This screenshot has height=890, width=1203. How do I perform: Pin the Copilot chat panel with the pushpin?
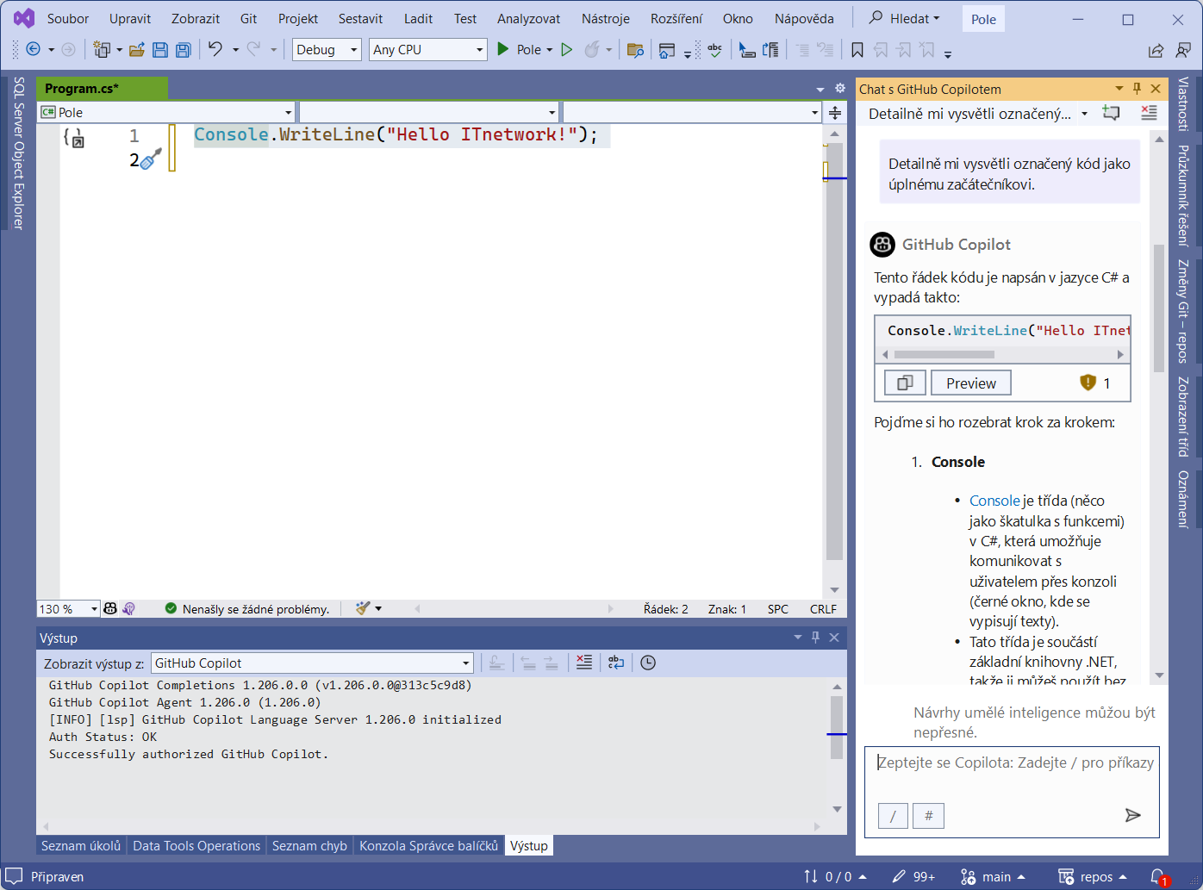click(1137, 89)
